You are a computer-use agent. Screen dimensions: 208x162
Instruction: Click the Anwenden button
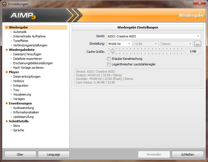(x=154, y=154)
